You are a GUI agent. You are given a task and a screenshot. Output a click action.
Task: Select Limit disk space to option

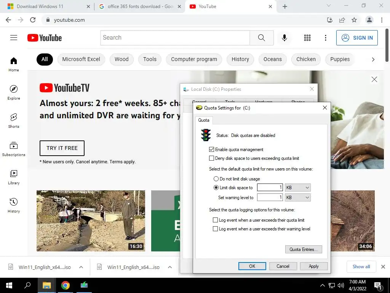[x=216, y=188]
